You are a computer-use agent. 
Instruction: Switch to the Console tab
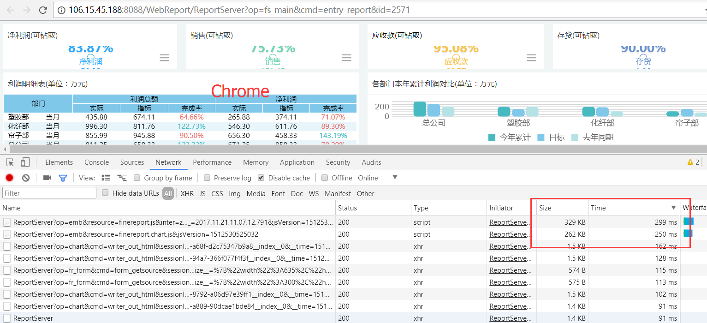pyautogui.click(x=97, y=162)
